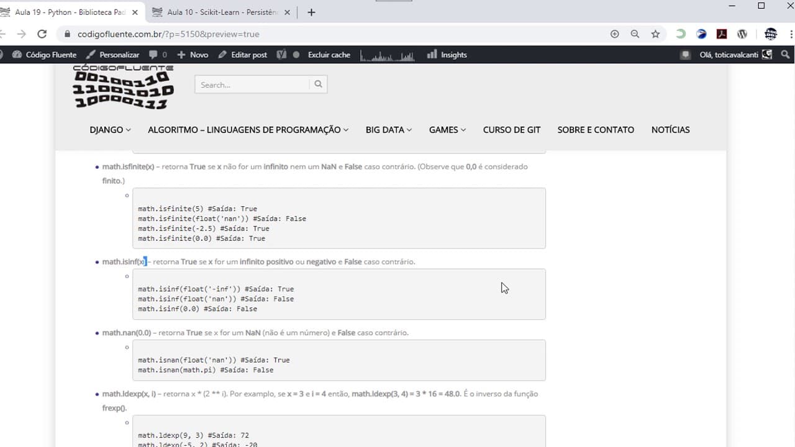Screen dimensions: 795x447
Task: Open the WordPress extension icon
Action: 742,34
